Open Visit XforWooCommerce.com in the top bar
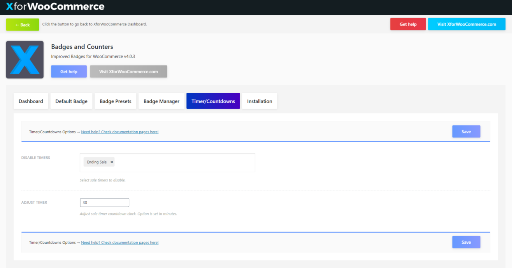 click(x=466, y=24)
